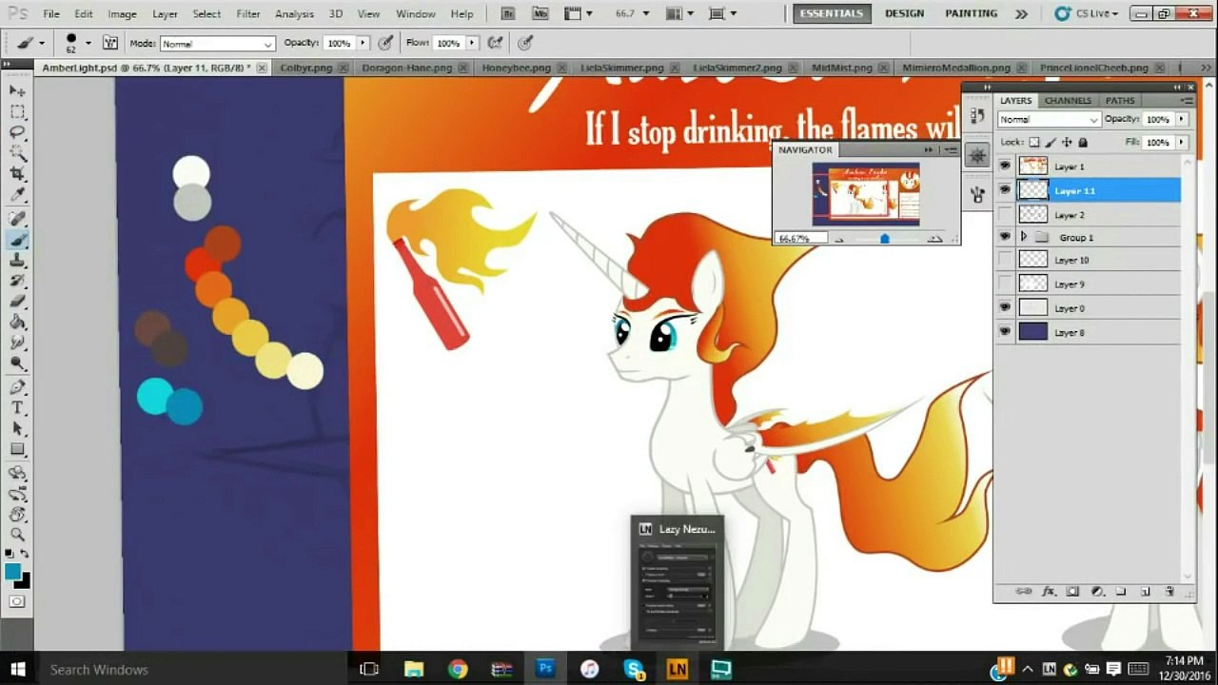Select the Brush tool in toolbox

click(17, 240)
